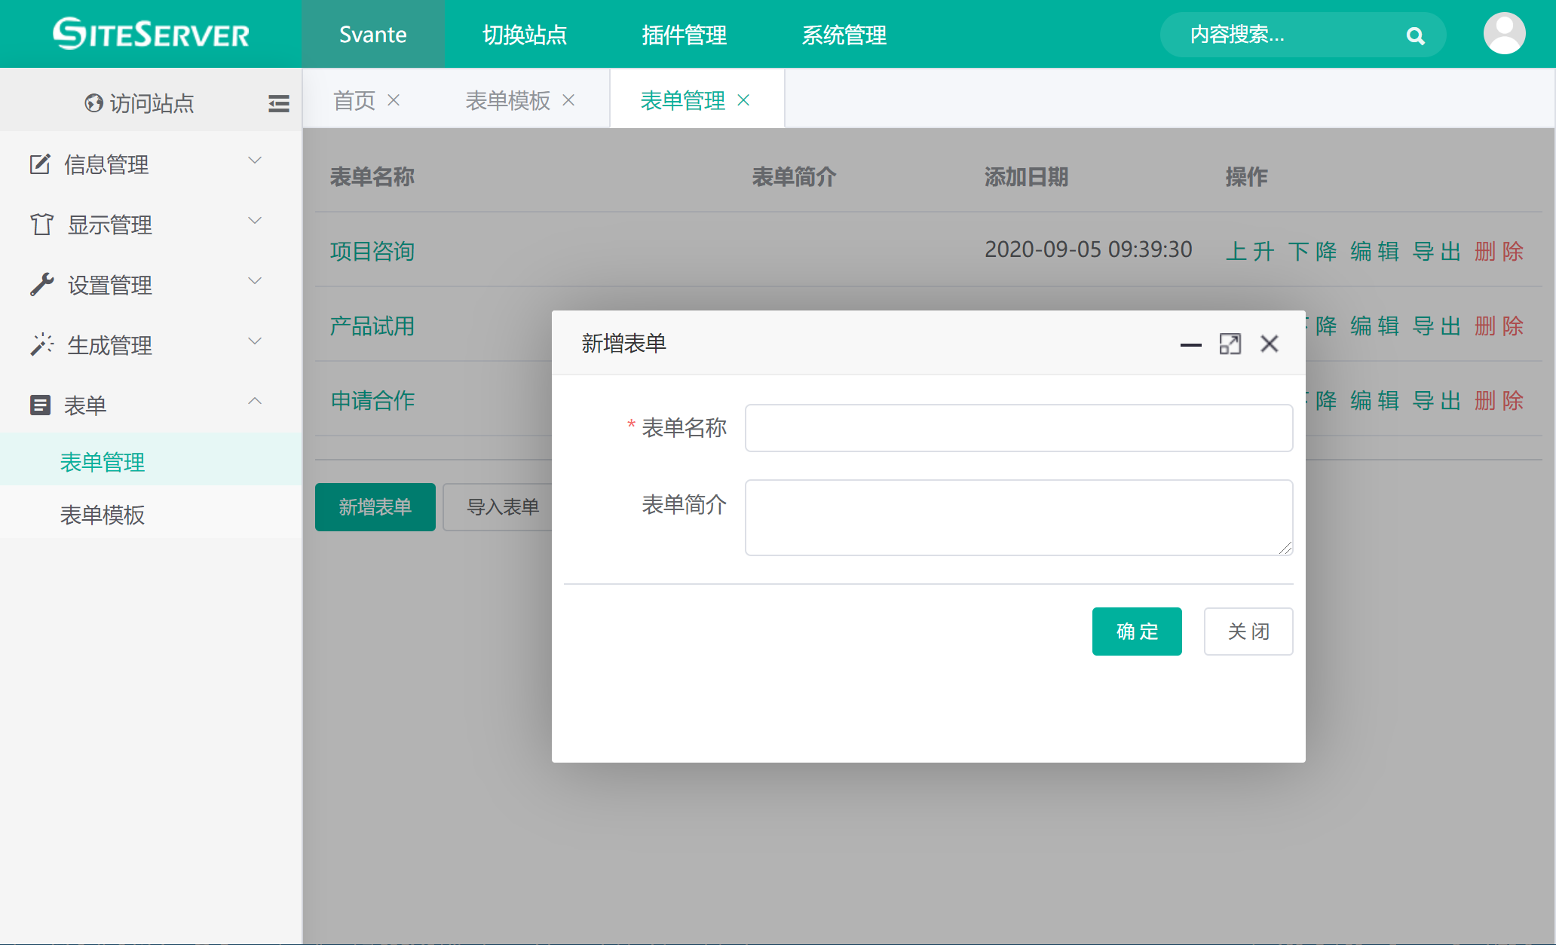Click the SiteServer logo
The height and width of the screenshot is (945, 1556).
151,34
